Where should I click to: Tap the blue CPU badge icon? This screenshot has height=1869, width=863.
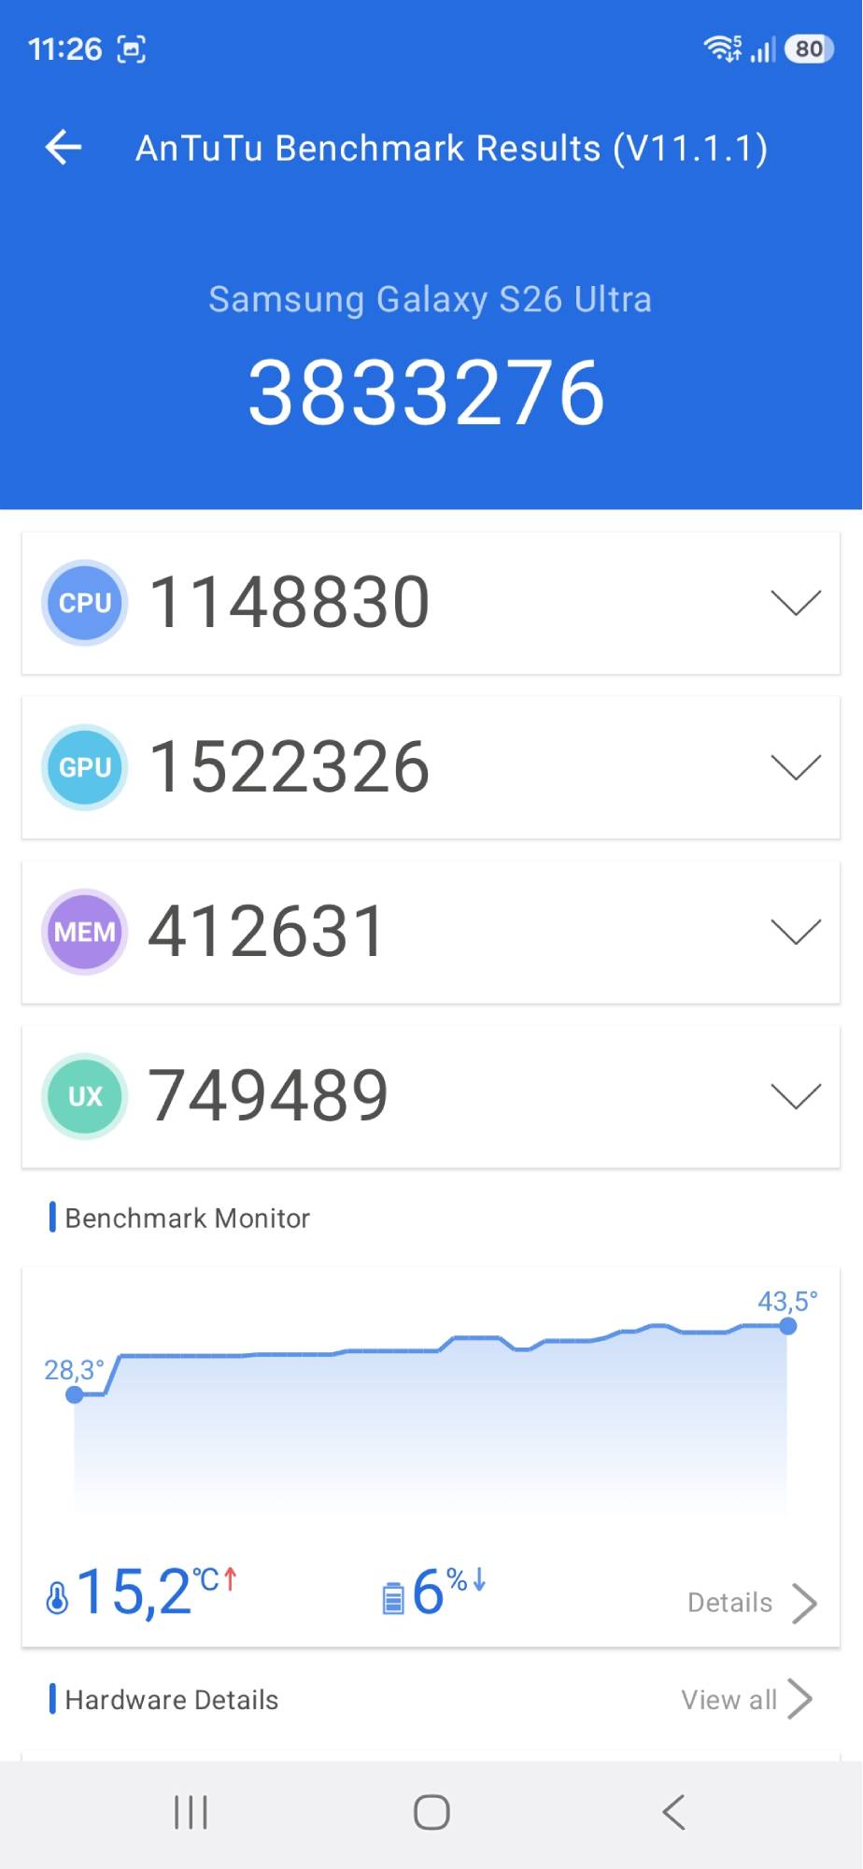[84, 603]
